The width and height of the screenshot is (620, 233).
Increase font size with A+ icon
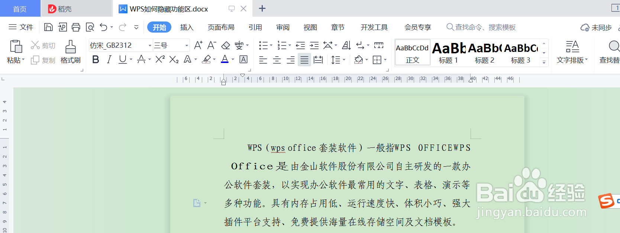point(198,45)
